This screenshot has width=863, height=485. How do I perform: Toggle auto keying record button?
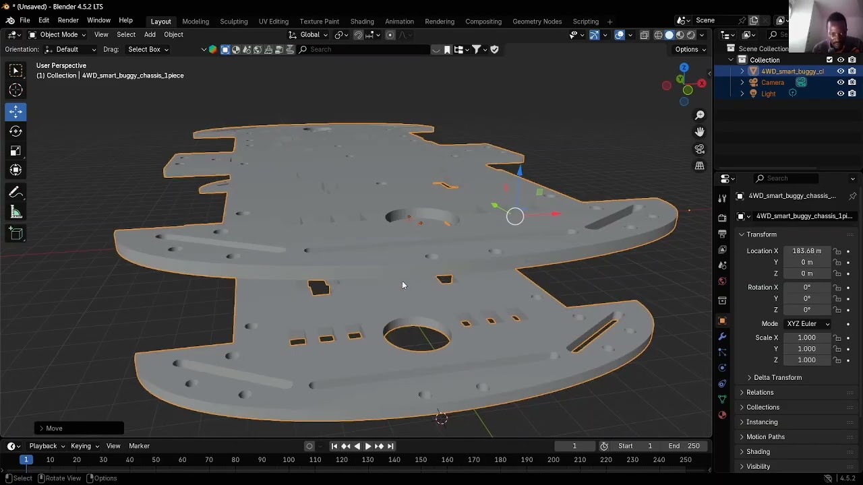pyautogui.click(x=309, y=446)
